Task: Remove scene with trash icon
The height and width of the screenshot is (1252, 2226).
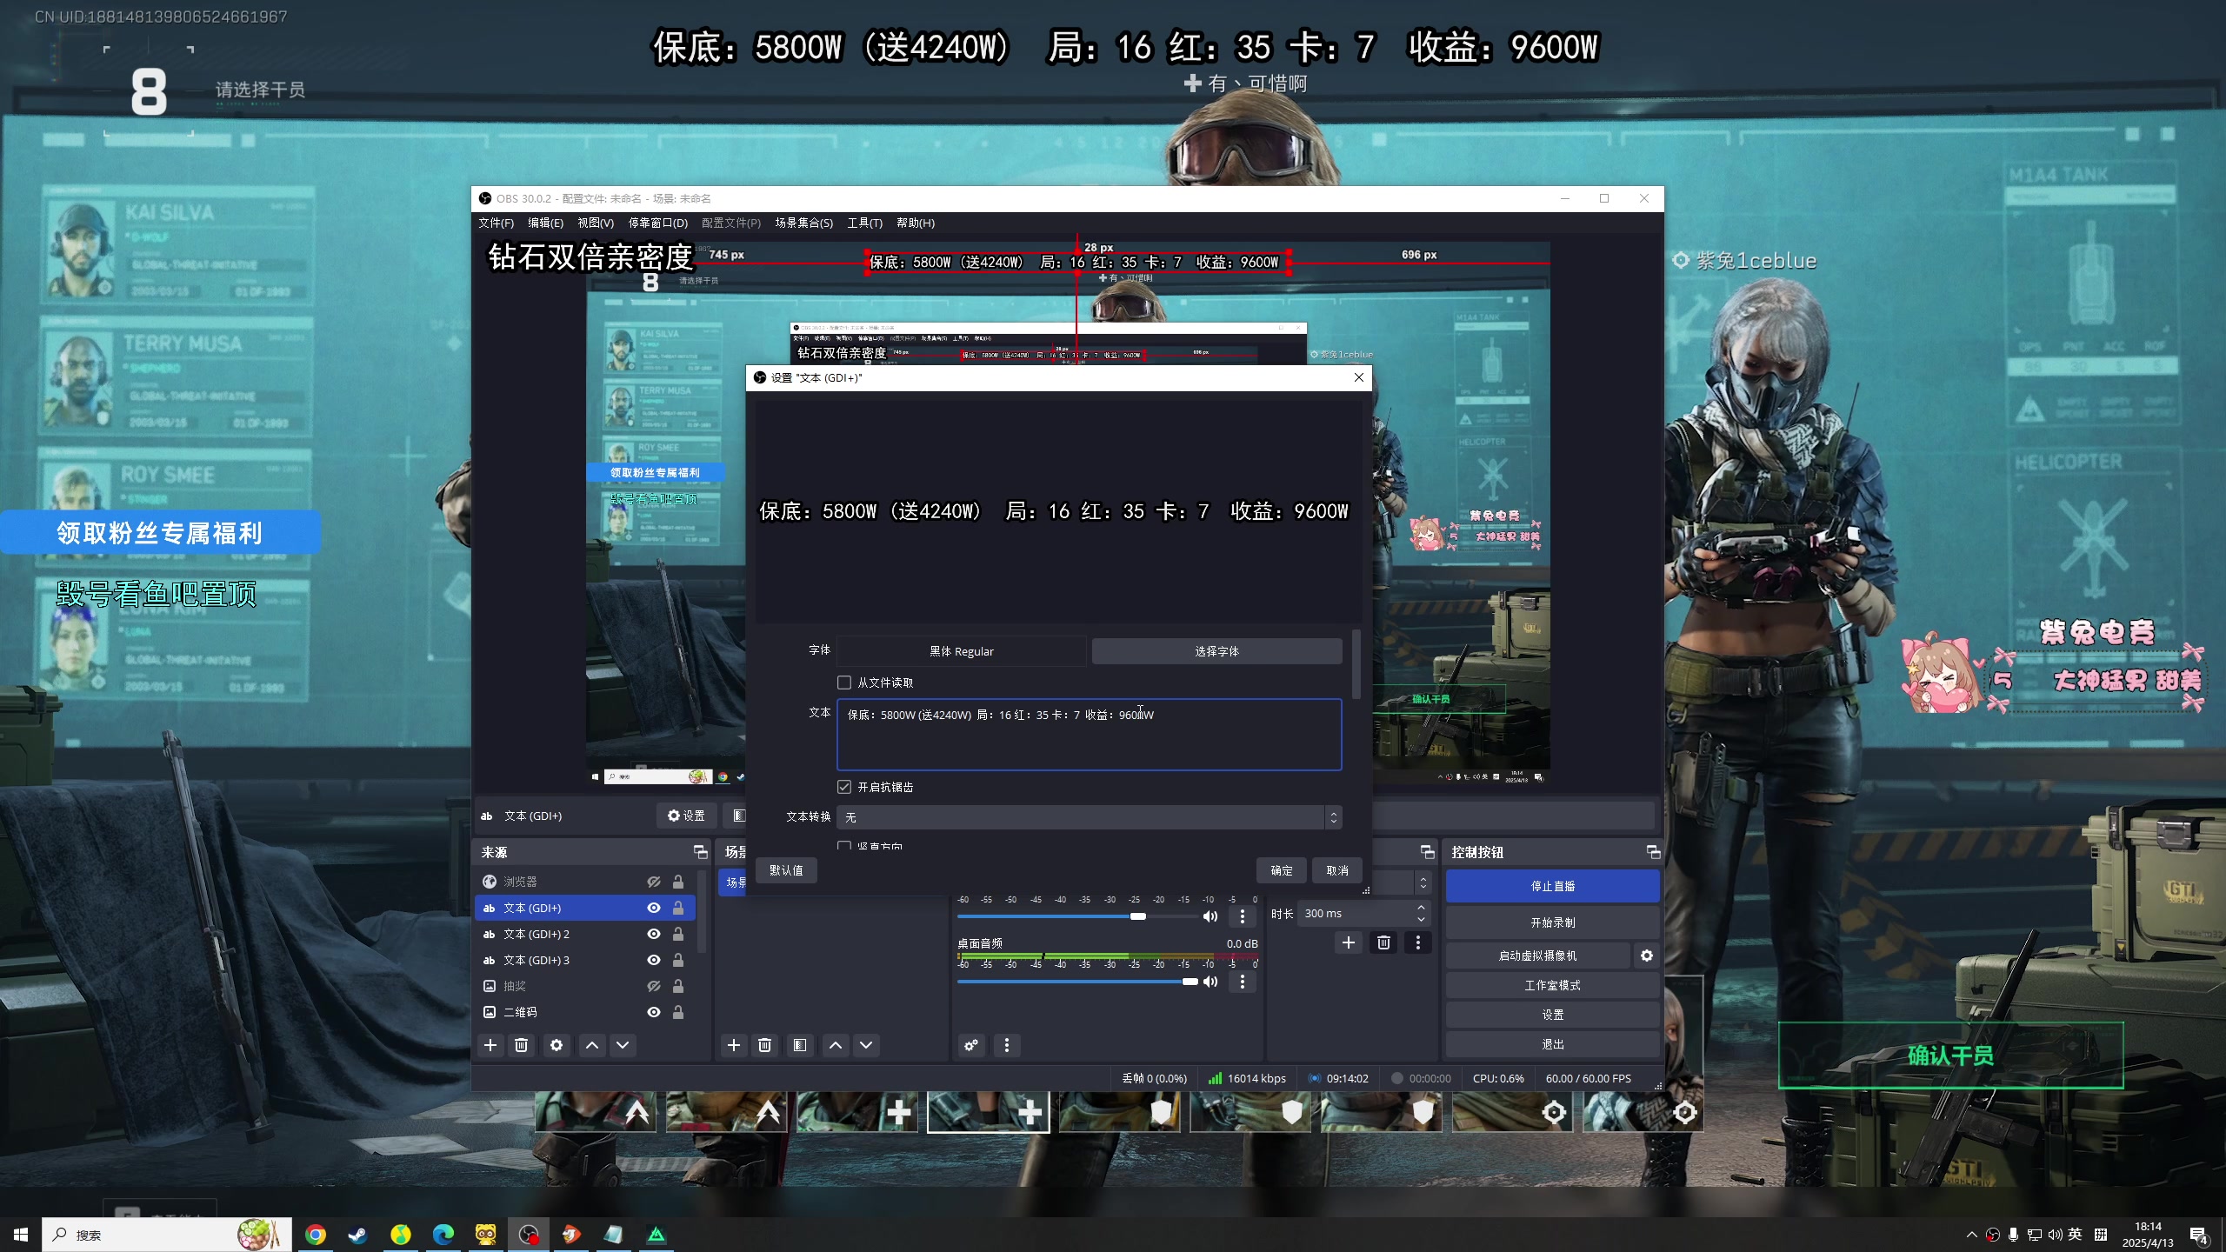Action: (765, 1045)
